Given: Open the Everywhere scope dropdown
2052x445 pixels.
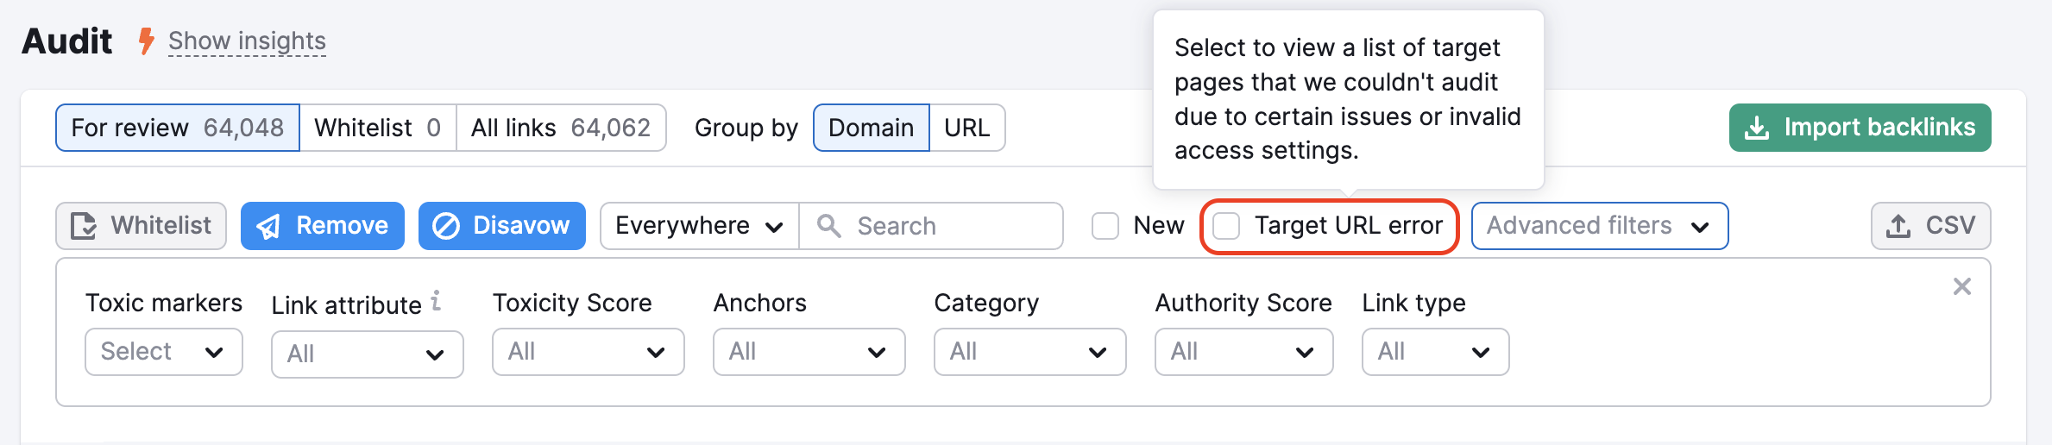Looking at the screenshot, I should pos(699,226).
